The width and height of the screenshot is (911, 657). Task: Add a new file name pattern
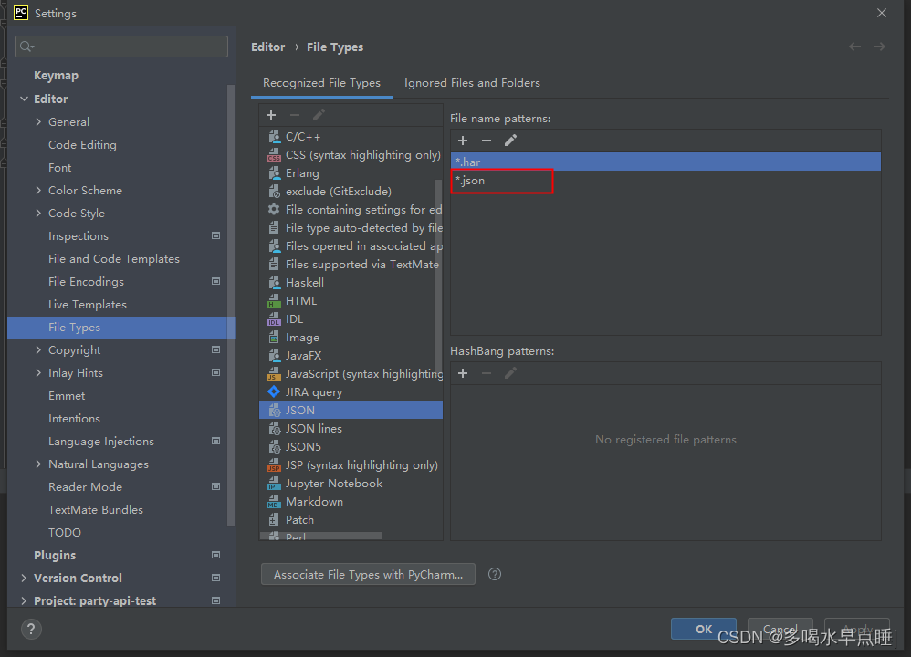pos(463,141)
